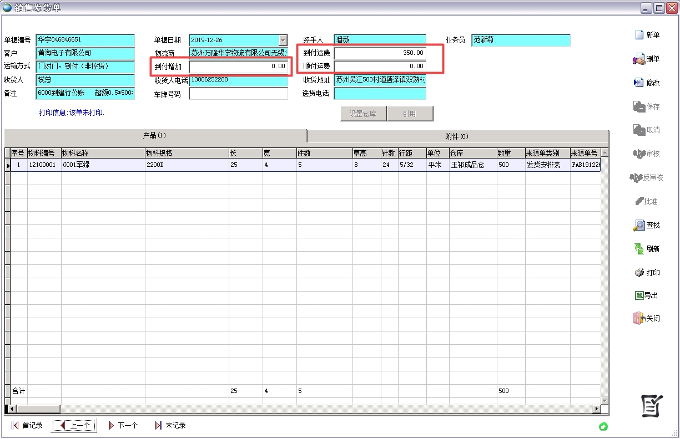680x439 pixels.
Task: Go to 首记录 first record
Action: point(27,426)
